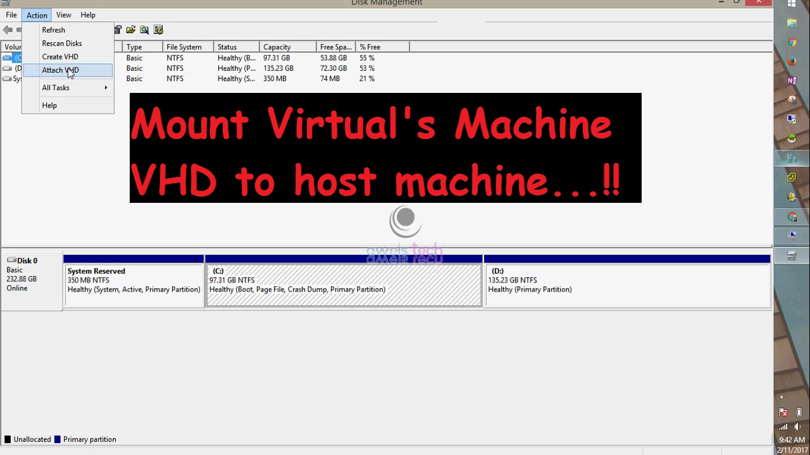Click the settings list toolbar icon with gear
Image resolution: width=810 pixels, height=455 pixels.
158,30
